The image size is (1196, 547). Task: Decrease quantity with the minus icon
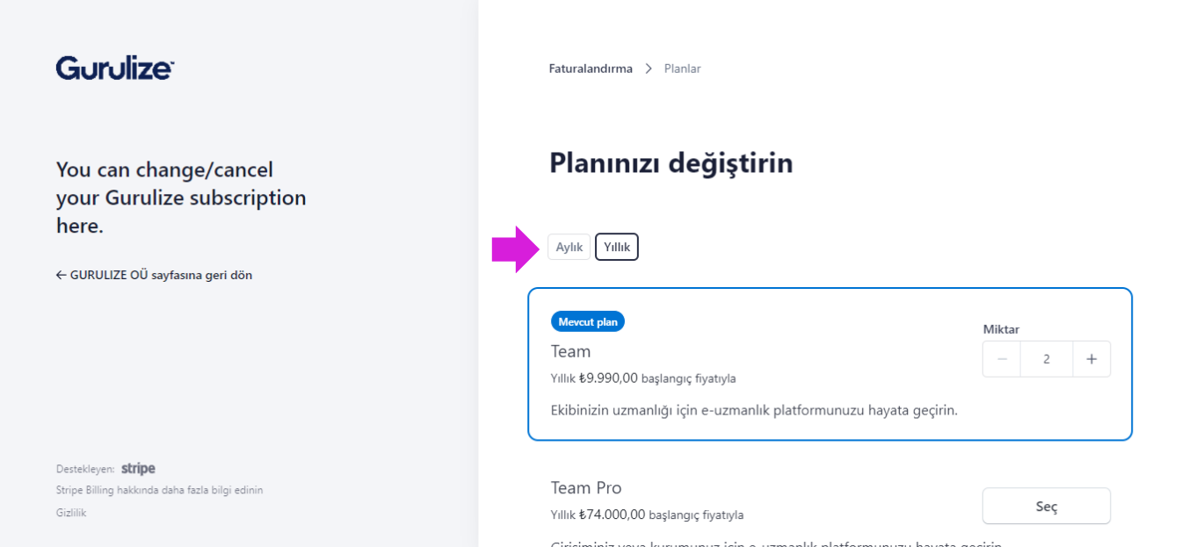tap(1002, 359)
